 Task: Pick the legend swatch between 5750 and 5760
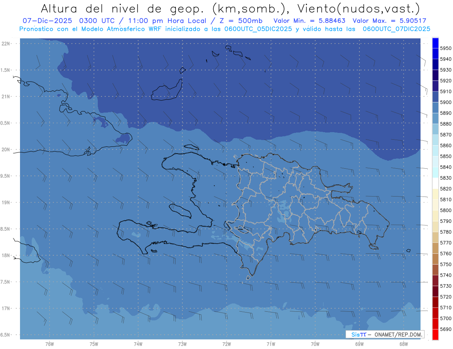tap(435, 259)
